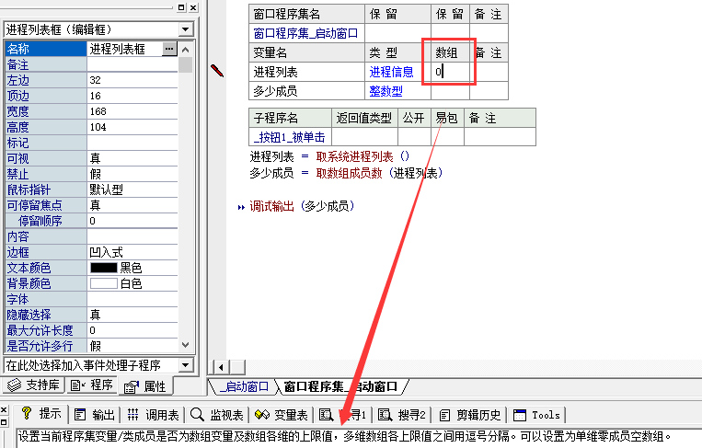Open the event handler subroutine dropdown

(187, 365)
